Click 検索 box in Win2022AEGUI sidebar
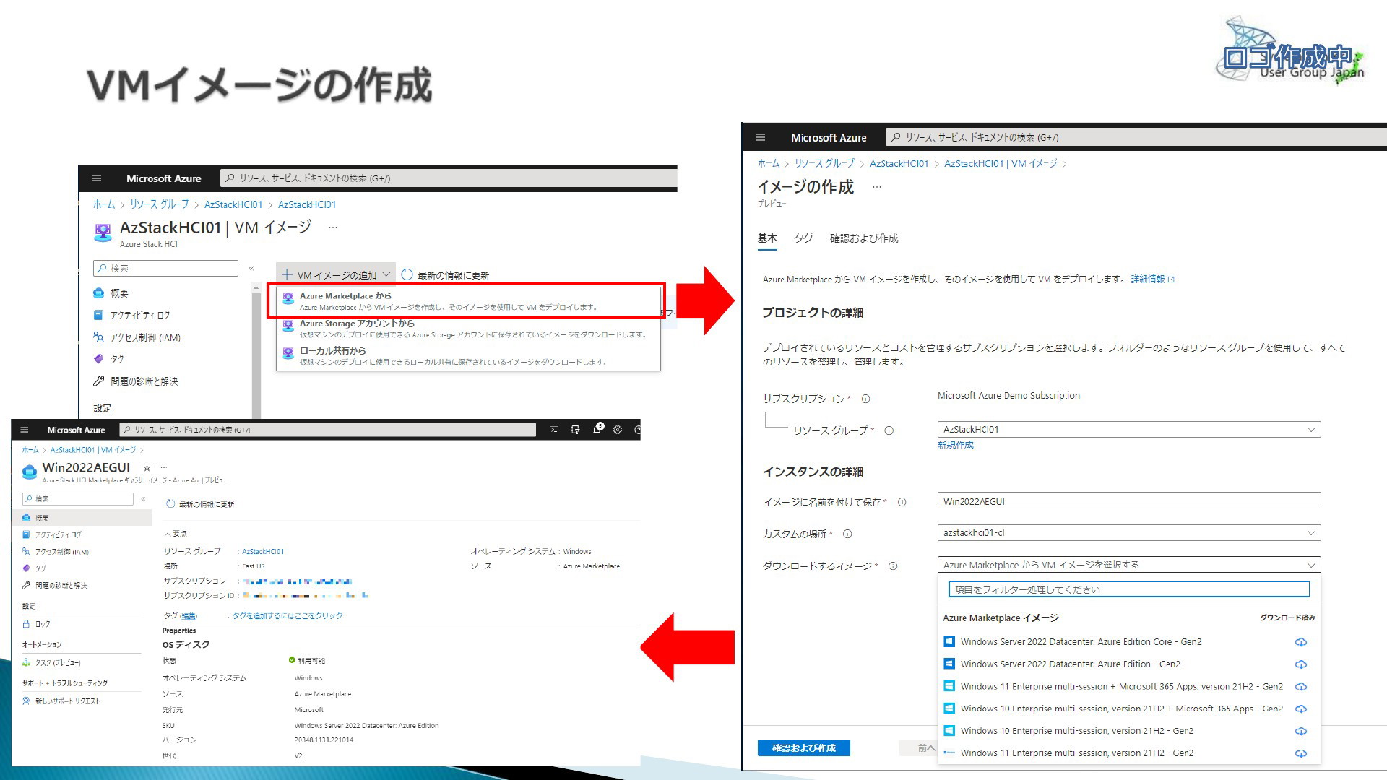 point(78,499)
